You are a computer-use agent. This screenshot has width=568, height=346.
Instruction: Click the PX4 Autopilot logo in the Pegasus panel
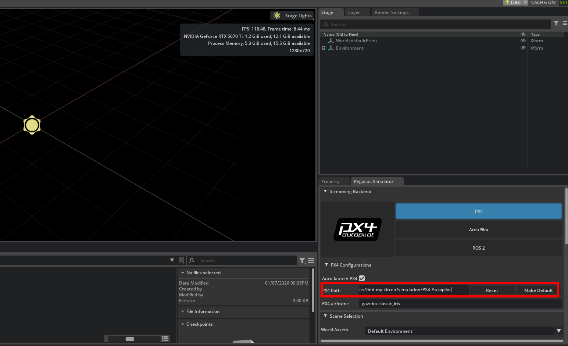[357, 229]
